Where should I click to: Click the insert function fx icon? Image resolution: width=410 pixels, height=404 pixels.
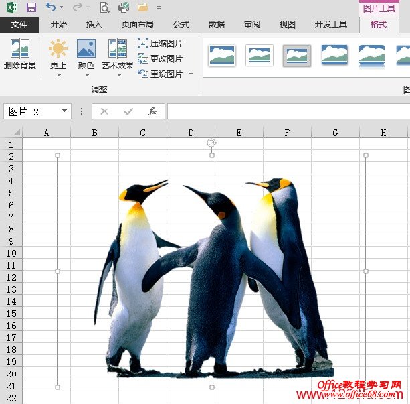[152, 111]
